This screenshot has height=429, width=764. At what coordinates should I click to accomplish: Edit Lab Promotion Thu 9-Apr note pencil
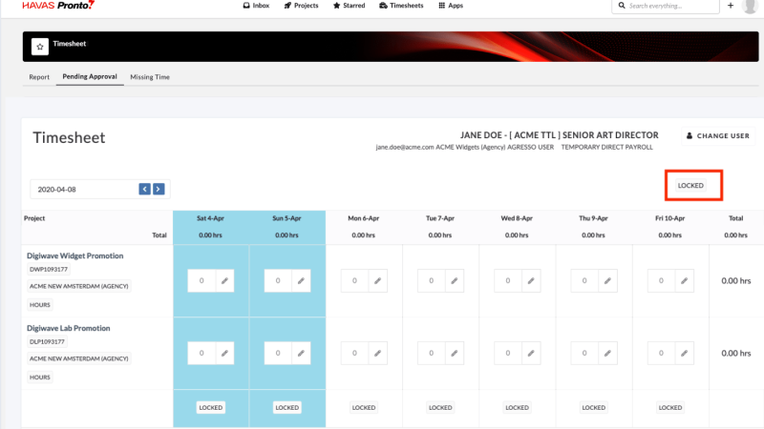[x=607, y=353]
